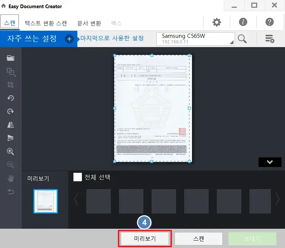Click the scanned document preview image
The width and height of the screenshot is (285, 248).
(x=153, y=108)
